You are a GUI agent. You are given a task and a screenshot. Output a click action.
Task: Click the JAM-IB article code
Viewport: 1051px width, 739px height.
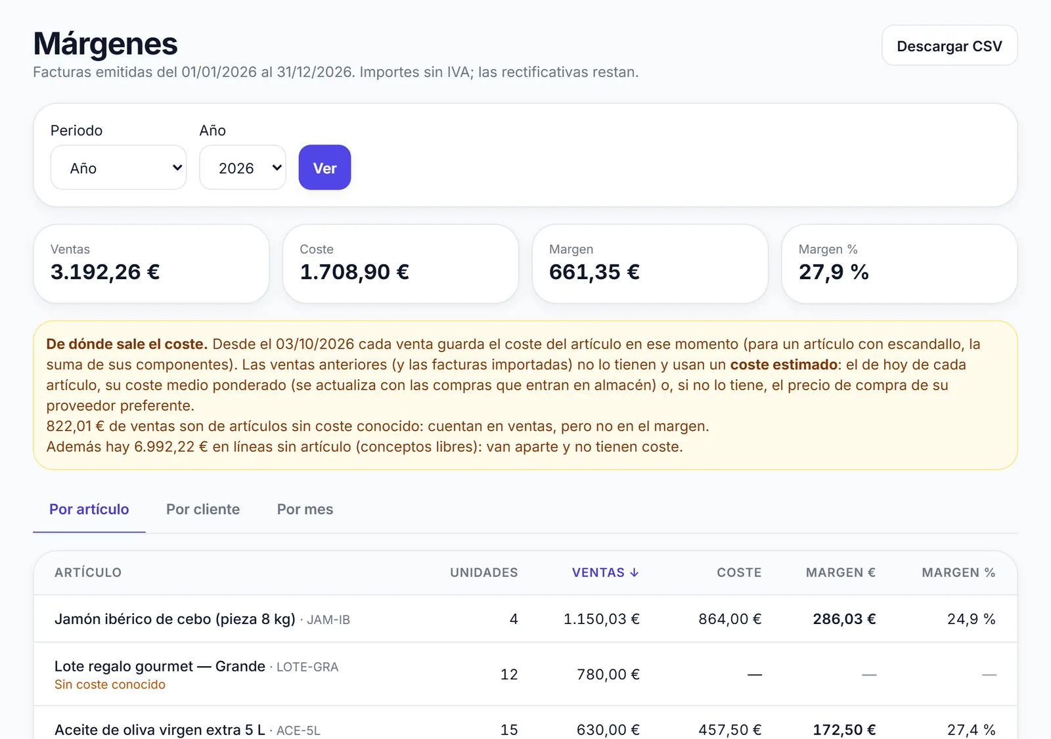[328, 619]
